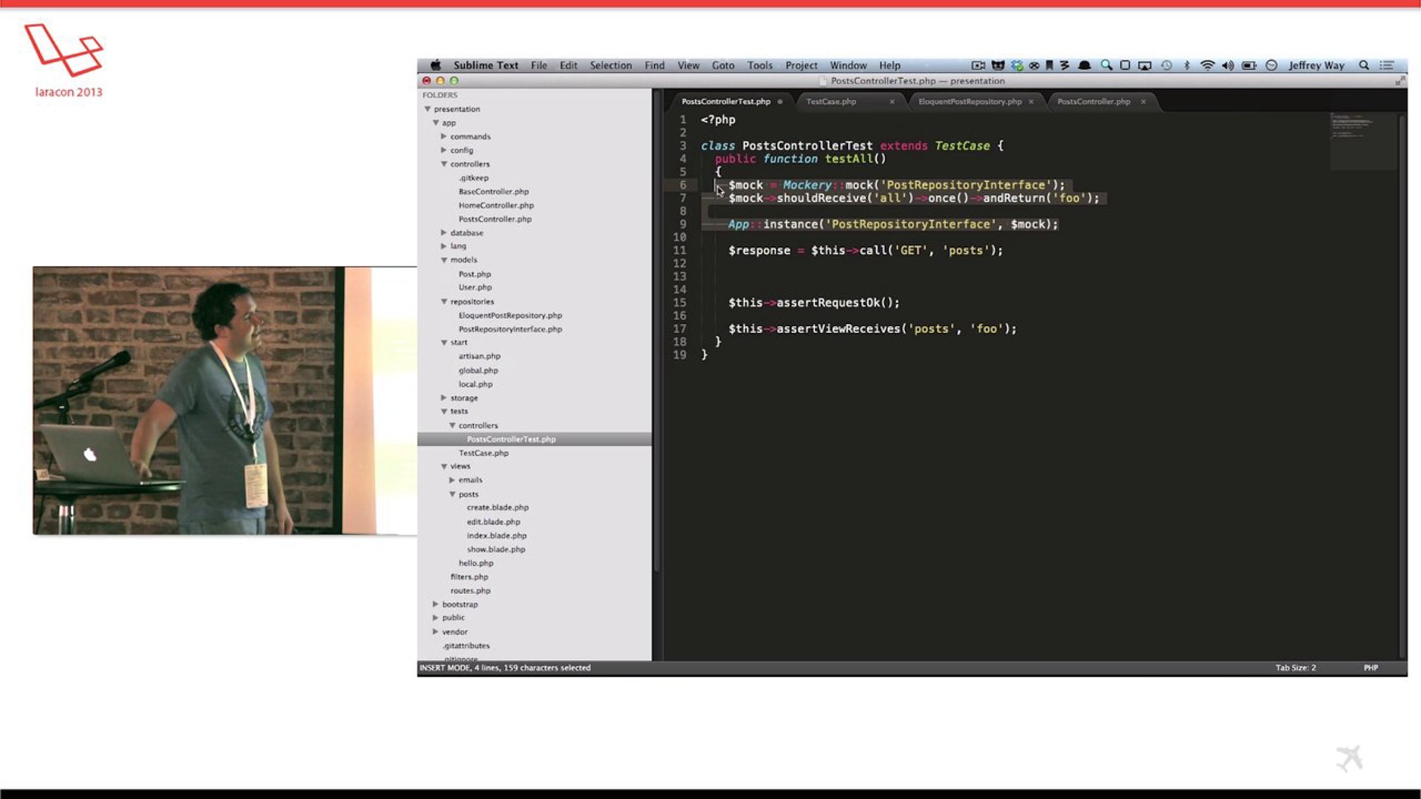Click the battery status icon
Viewport: 1421px width, 799px height.
1249,65
